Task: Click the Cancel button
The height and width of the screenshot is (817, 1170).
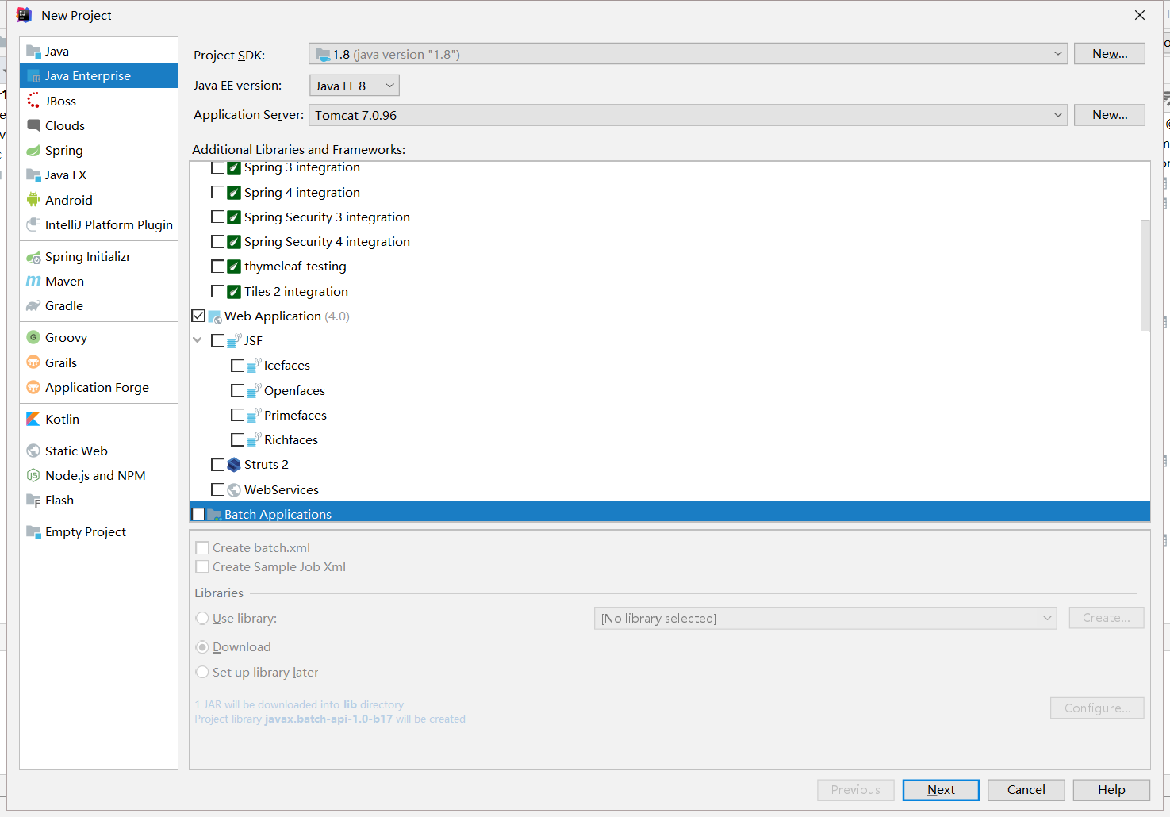Action: point(1026,790)
